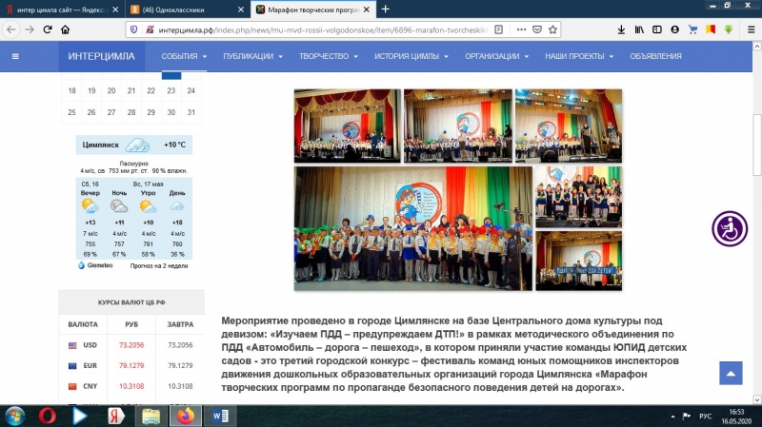
Task: Open the large group photo on stage
Action: [413, 228]
